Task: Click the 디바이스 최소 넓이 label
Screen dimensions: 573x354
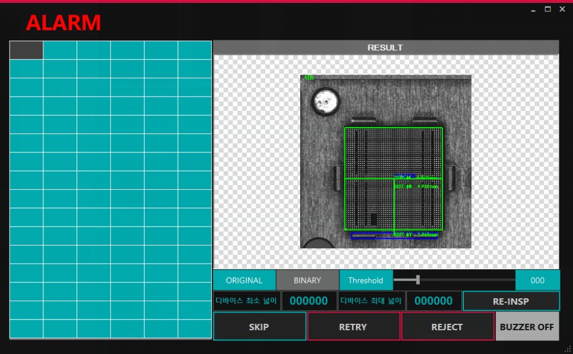Action: click(247, 301)
